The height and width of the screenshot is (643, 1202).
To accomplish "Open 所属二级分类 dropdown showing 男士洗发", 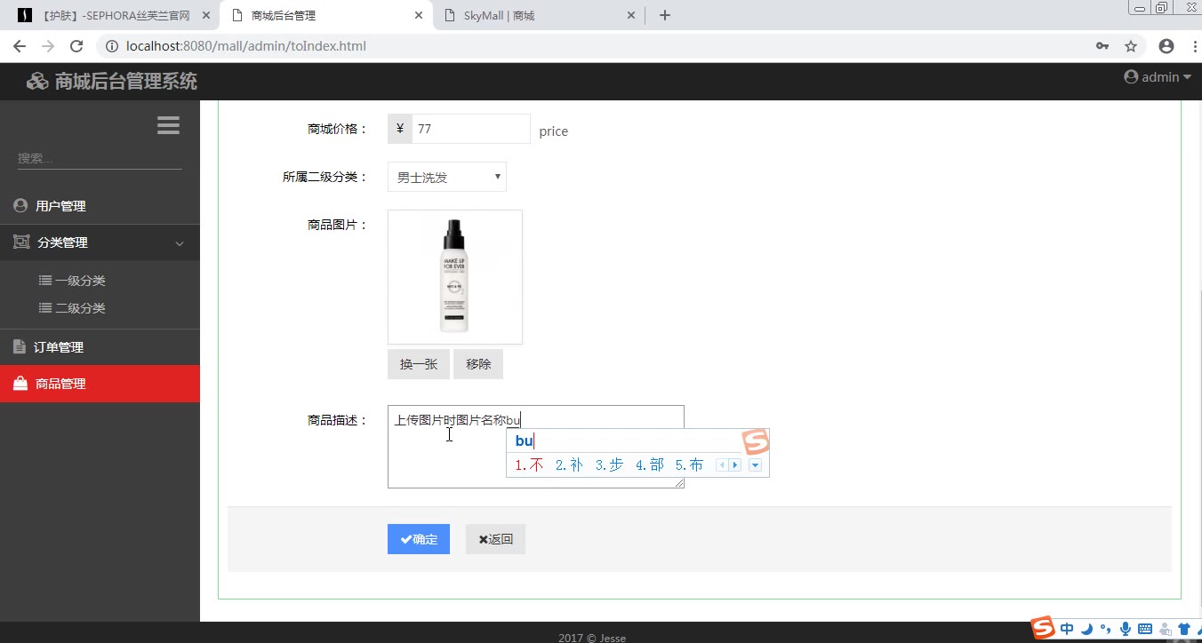I will point(447,177).
